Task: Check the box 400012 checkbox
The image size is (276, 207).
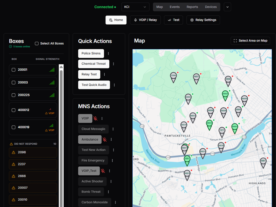Action: (x=14, y=110)
